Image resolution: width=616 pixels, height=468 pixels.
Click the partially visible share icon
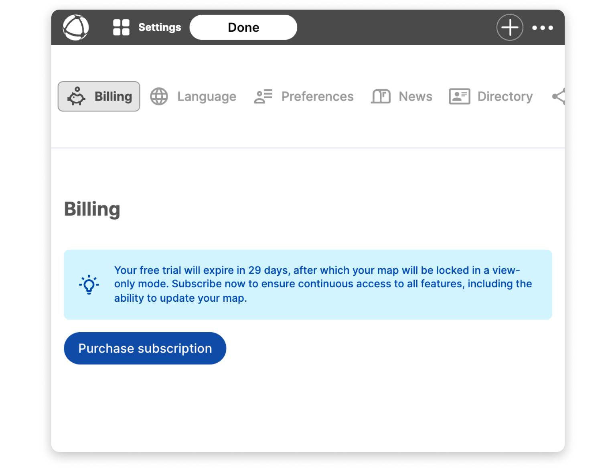[559, 97]
